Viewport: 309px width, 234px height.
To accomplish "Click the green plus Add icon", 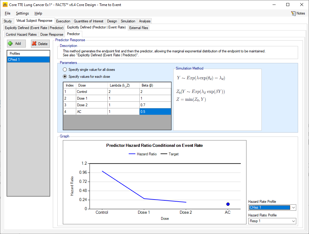I will (x=10, y=44).
